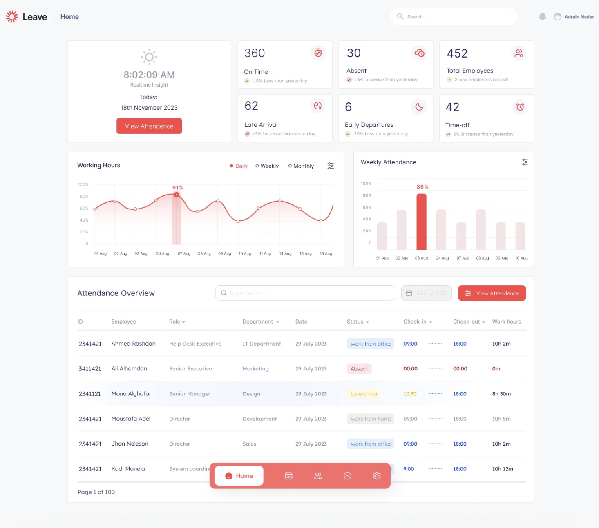Viewport: 599px width, 528px height.
Task: Click the Home tab in bottom navigation bar
Action: pos(239,476)
